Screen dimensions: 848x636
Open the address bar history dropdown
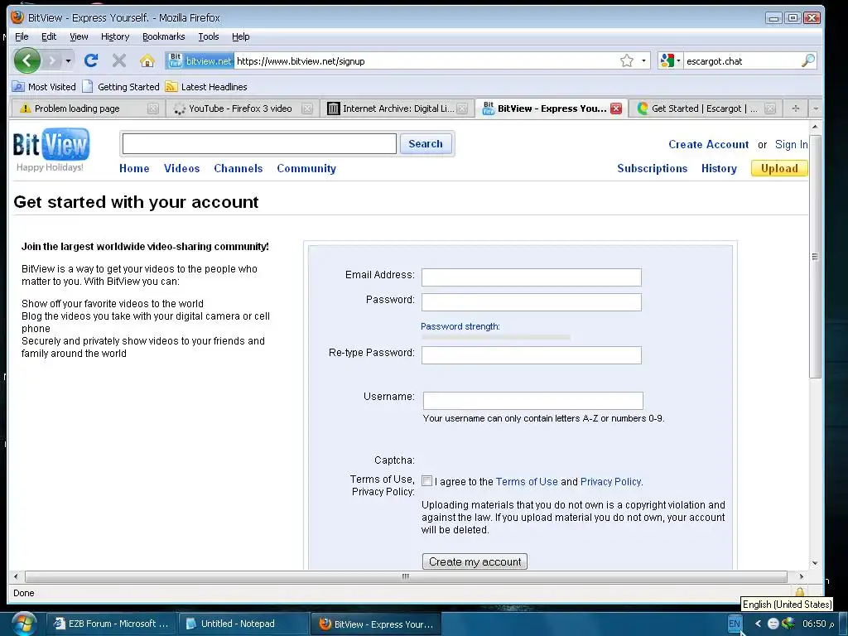pyautogui.click(x=643, y=60)
